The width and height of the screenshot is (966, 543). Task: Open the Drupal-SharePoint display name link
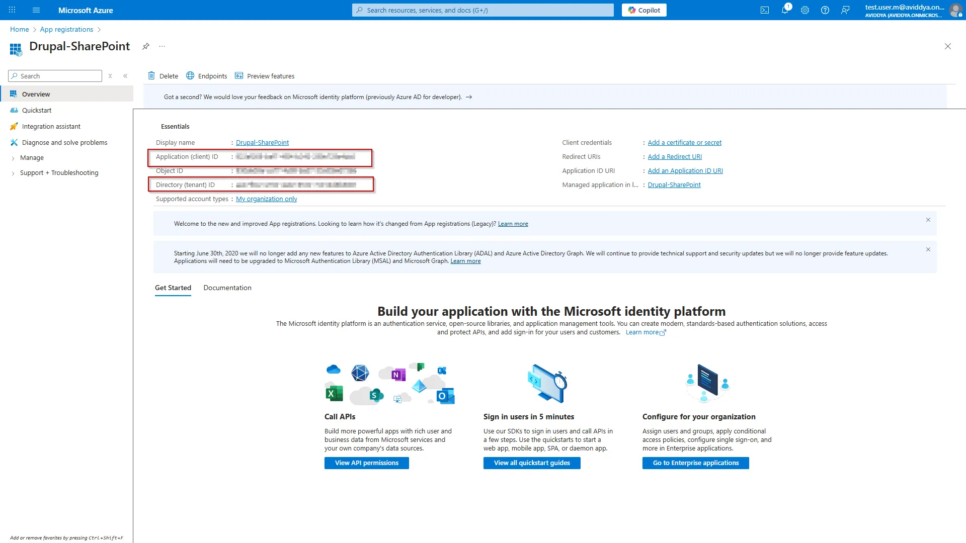(x=263, y=142)
